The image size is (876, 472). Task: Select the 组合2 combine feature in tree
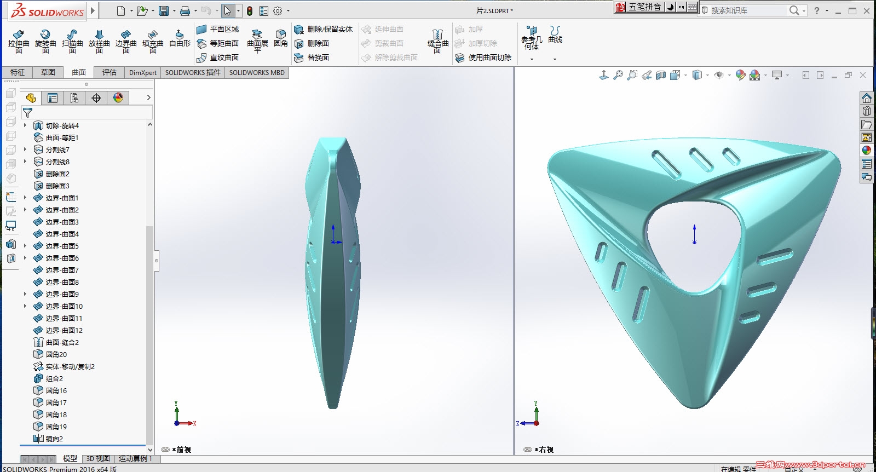point(48,378)
